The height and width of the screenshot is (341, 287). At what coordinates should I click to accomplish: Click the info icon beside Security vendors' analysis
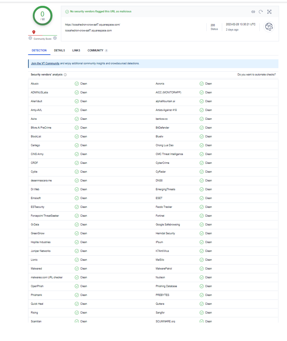coord(65,75)
